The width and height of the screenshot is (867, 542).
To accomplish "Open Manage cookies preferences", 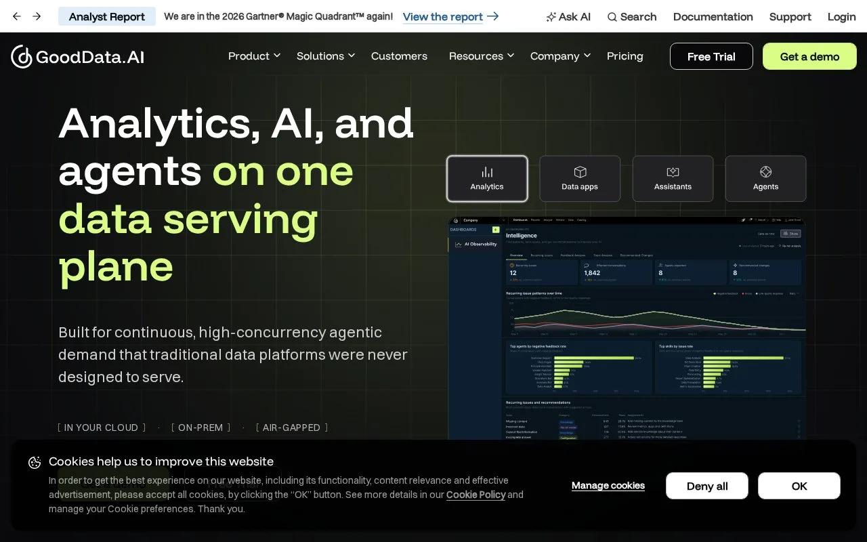I will [x=608, y=485].
